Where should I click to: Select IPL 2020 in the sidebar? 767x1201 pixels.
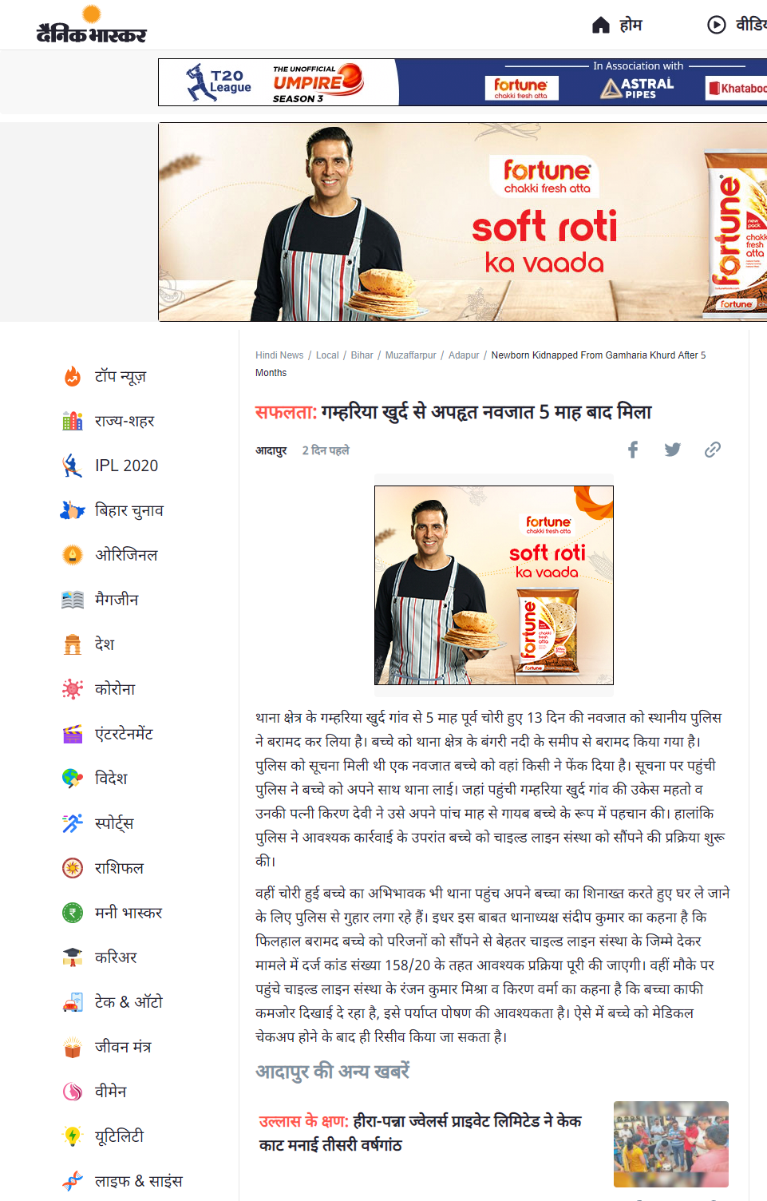tap(126, 466)
